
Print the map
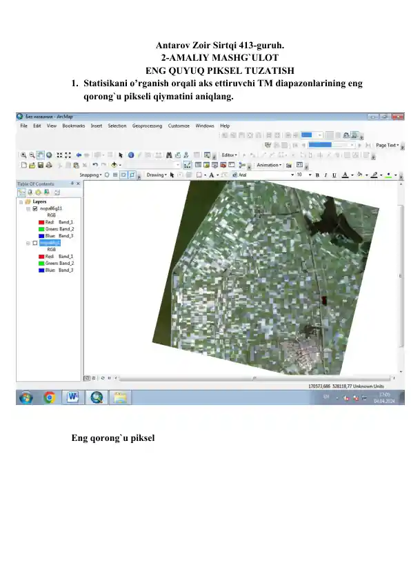pos(49,165)
